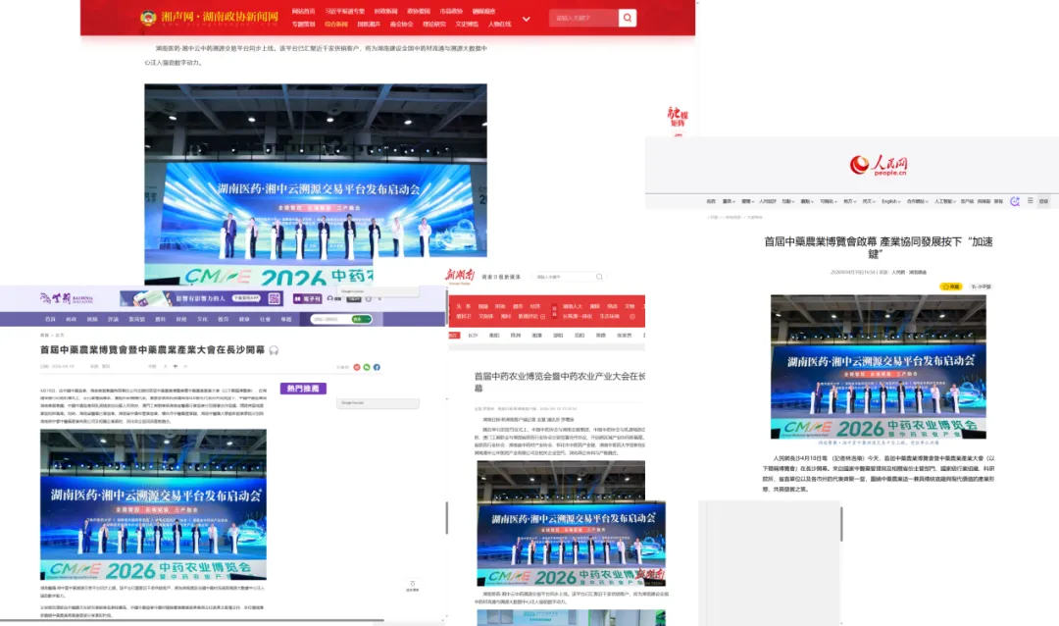Click the QR code in the Bauhinia banner

tap(275, 298)
